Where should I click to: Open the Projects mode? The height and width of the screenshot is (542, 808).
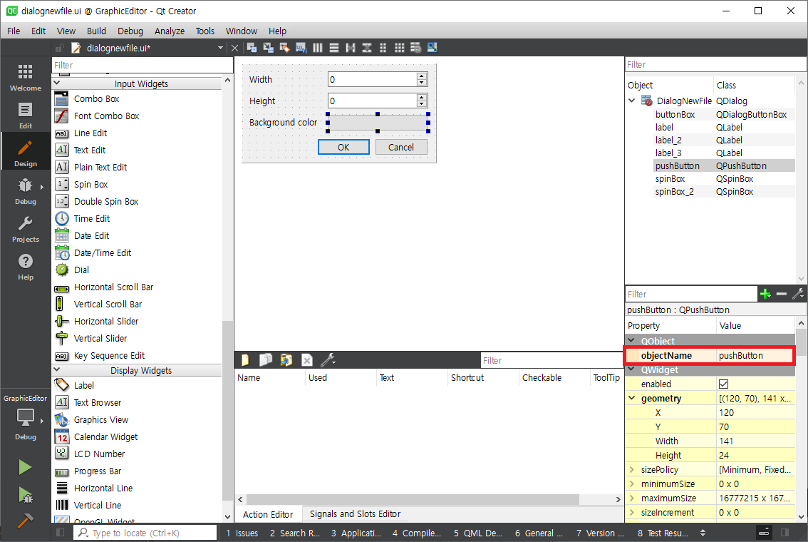25,229
